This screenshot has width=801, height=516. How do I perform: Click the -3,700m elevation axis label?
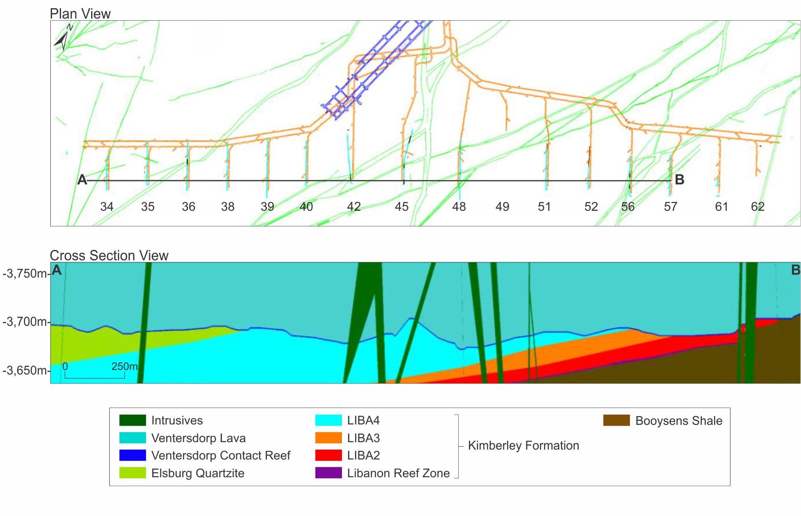click(x=25, y=322)
